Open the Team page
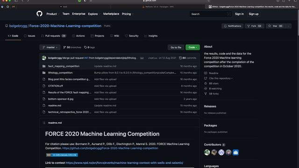The image size is (299, 168). tap(66, 14)
